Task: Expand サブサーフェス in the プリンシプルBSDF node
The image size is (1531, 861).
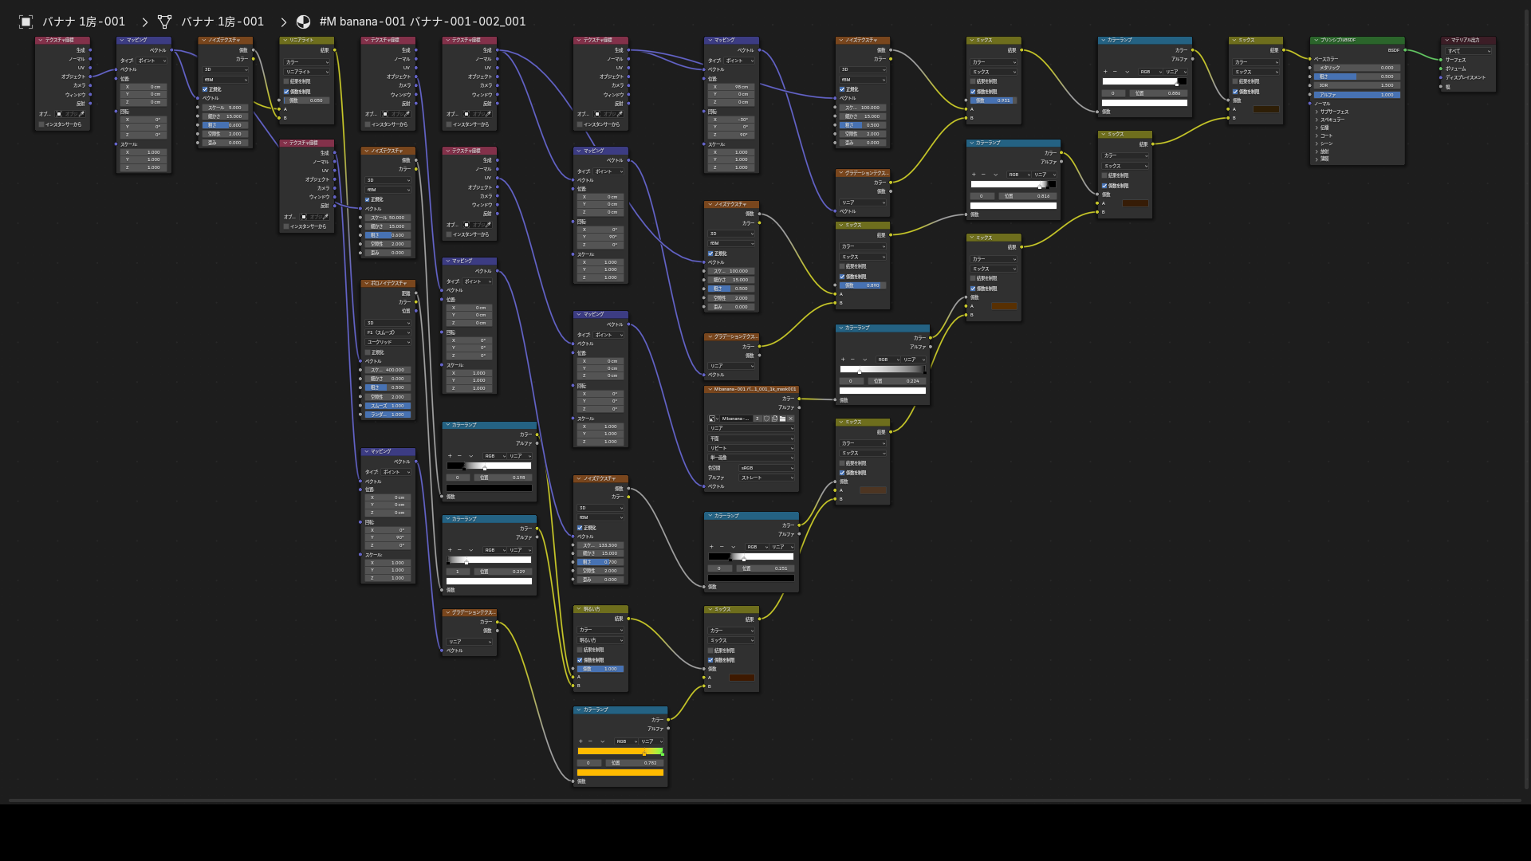Action: 1333,112
